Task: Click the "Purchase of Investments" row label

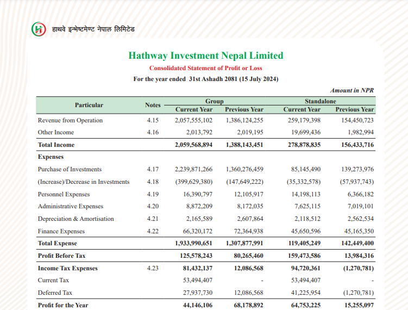Action: (x=70, y=169)
